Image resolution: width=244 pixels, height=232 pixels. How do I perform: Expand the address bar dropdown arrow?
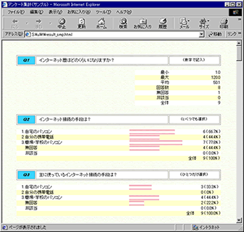click(x=202, y=35)
